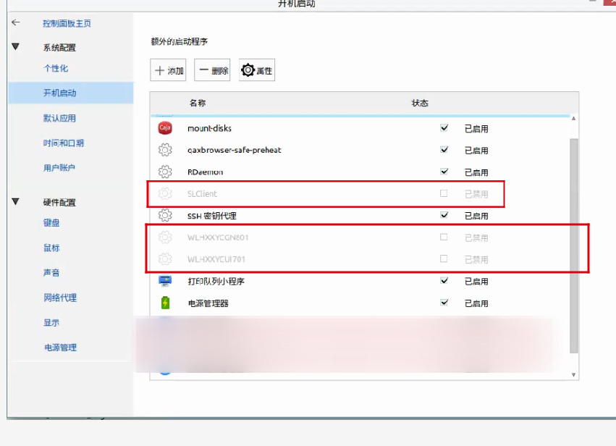Screen dimensions: 616x446
Task: Enable the WLHXXYCGN801 checkbox
Action: pos(444,237)
